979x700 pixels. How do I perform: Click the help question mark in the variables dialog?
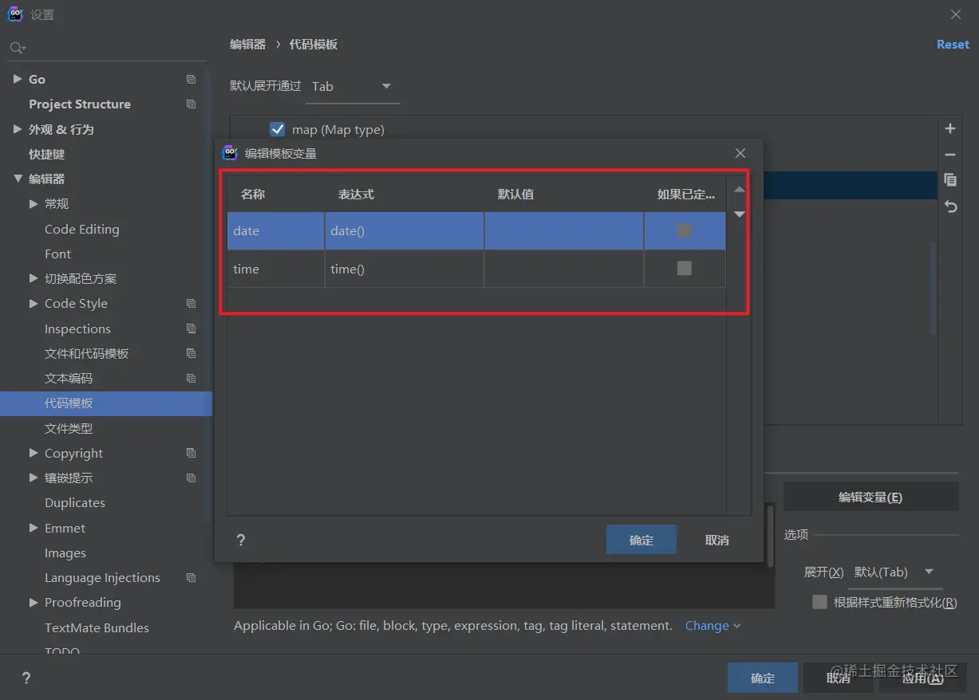click(241, 540)
